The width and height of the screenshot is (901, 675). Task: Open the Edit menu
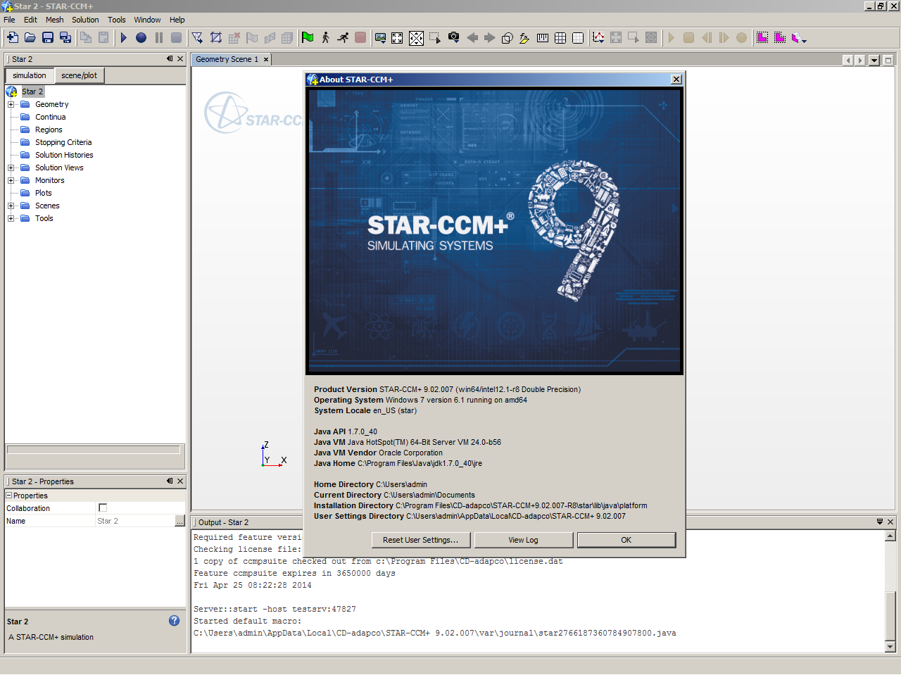tap(30, 20)
